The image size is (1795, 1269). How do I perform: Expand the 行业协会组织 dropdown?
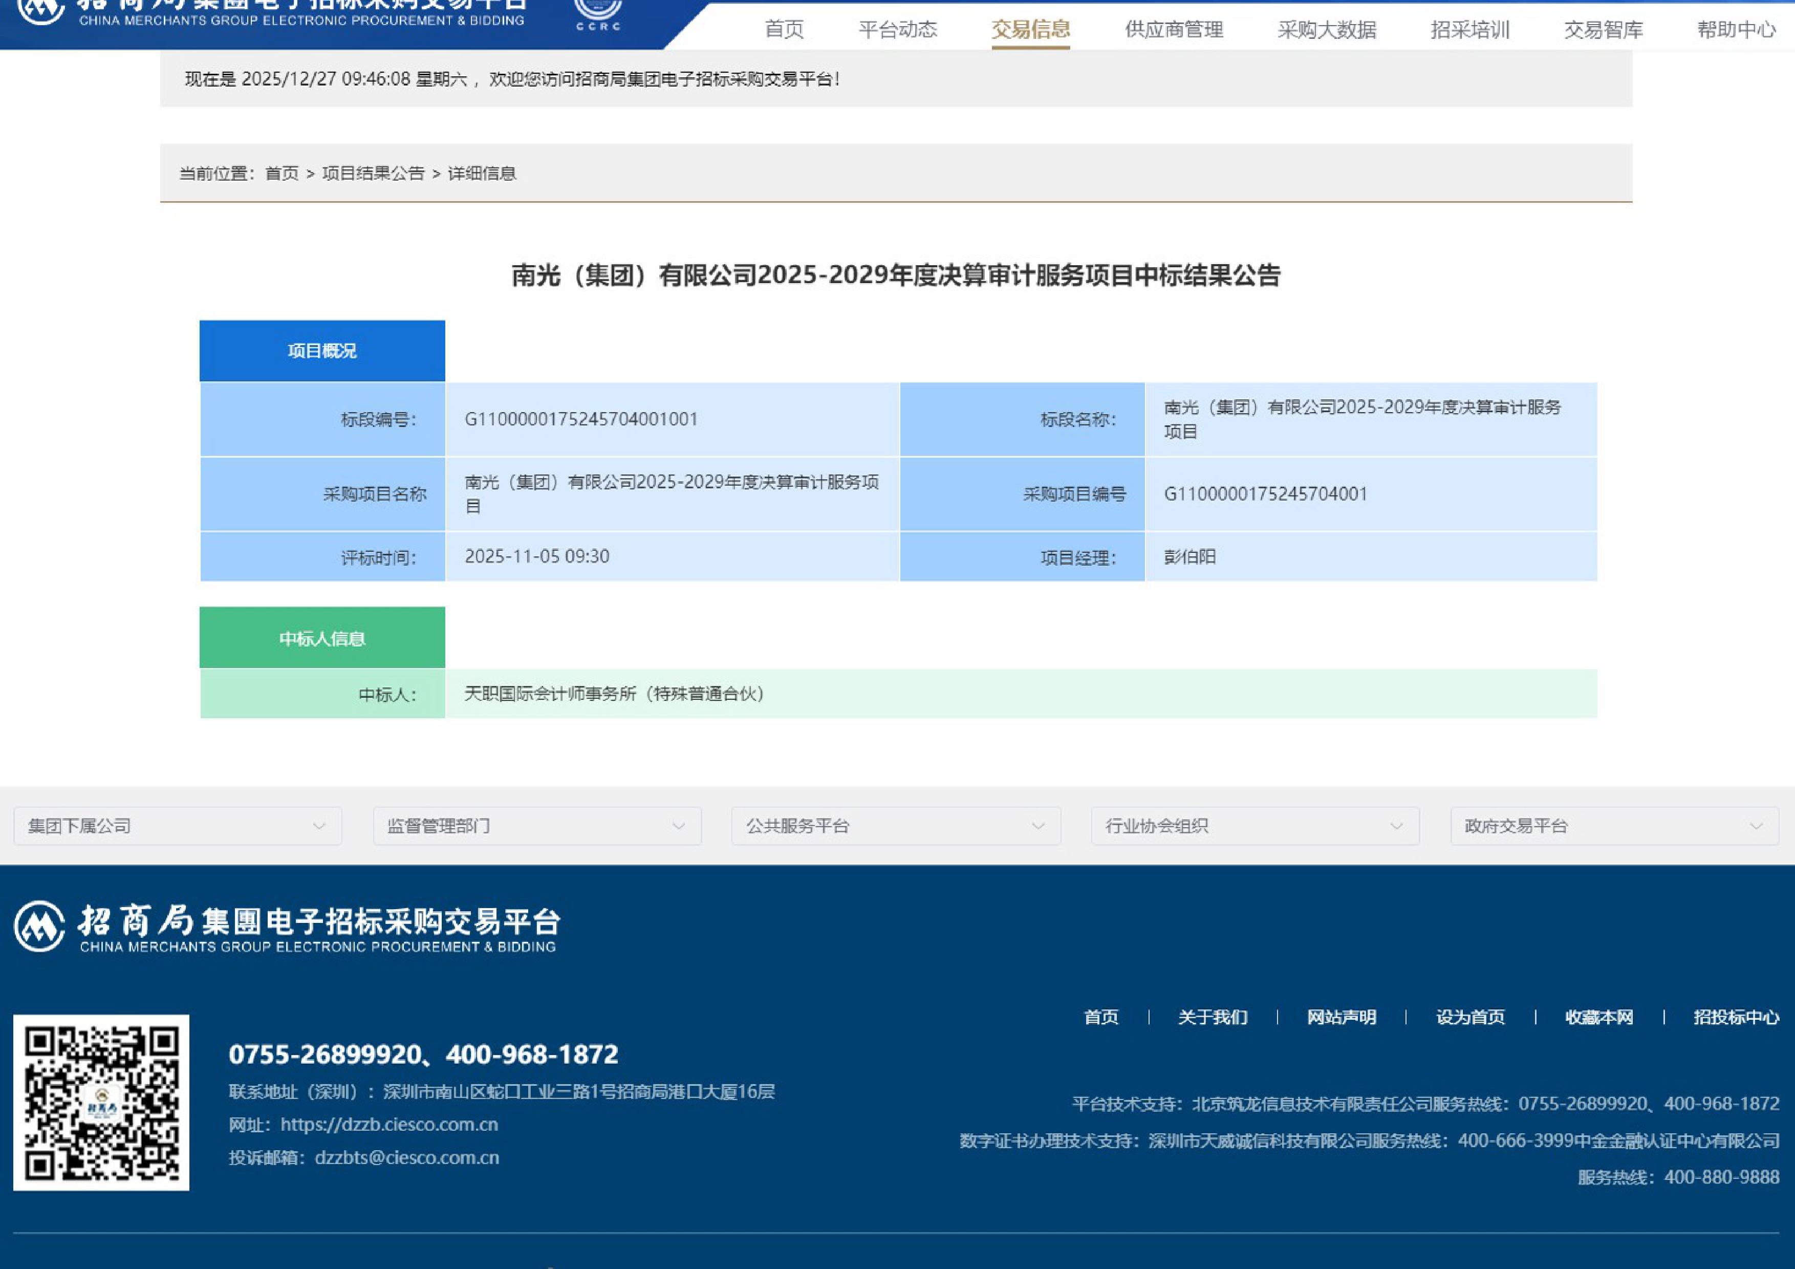(1255, 826)
